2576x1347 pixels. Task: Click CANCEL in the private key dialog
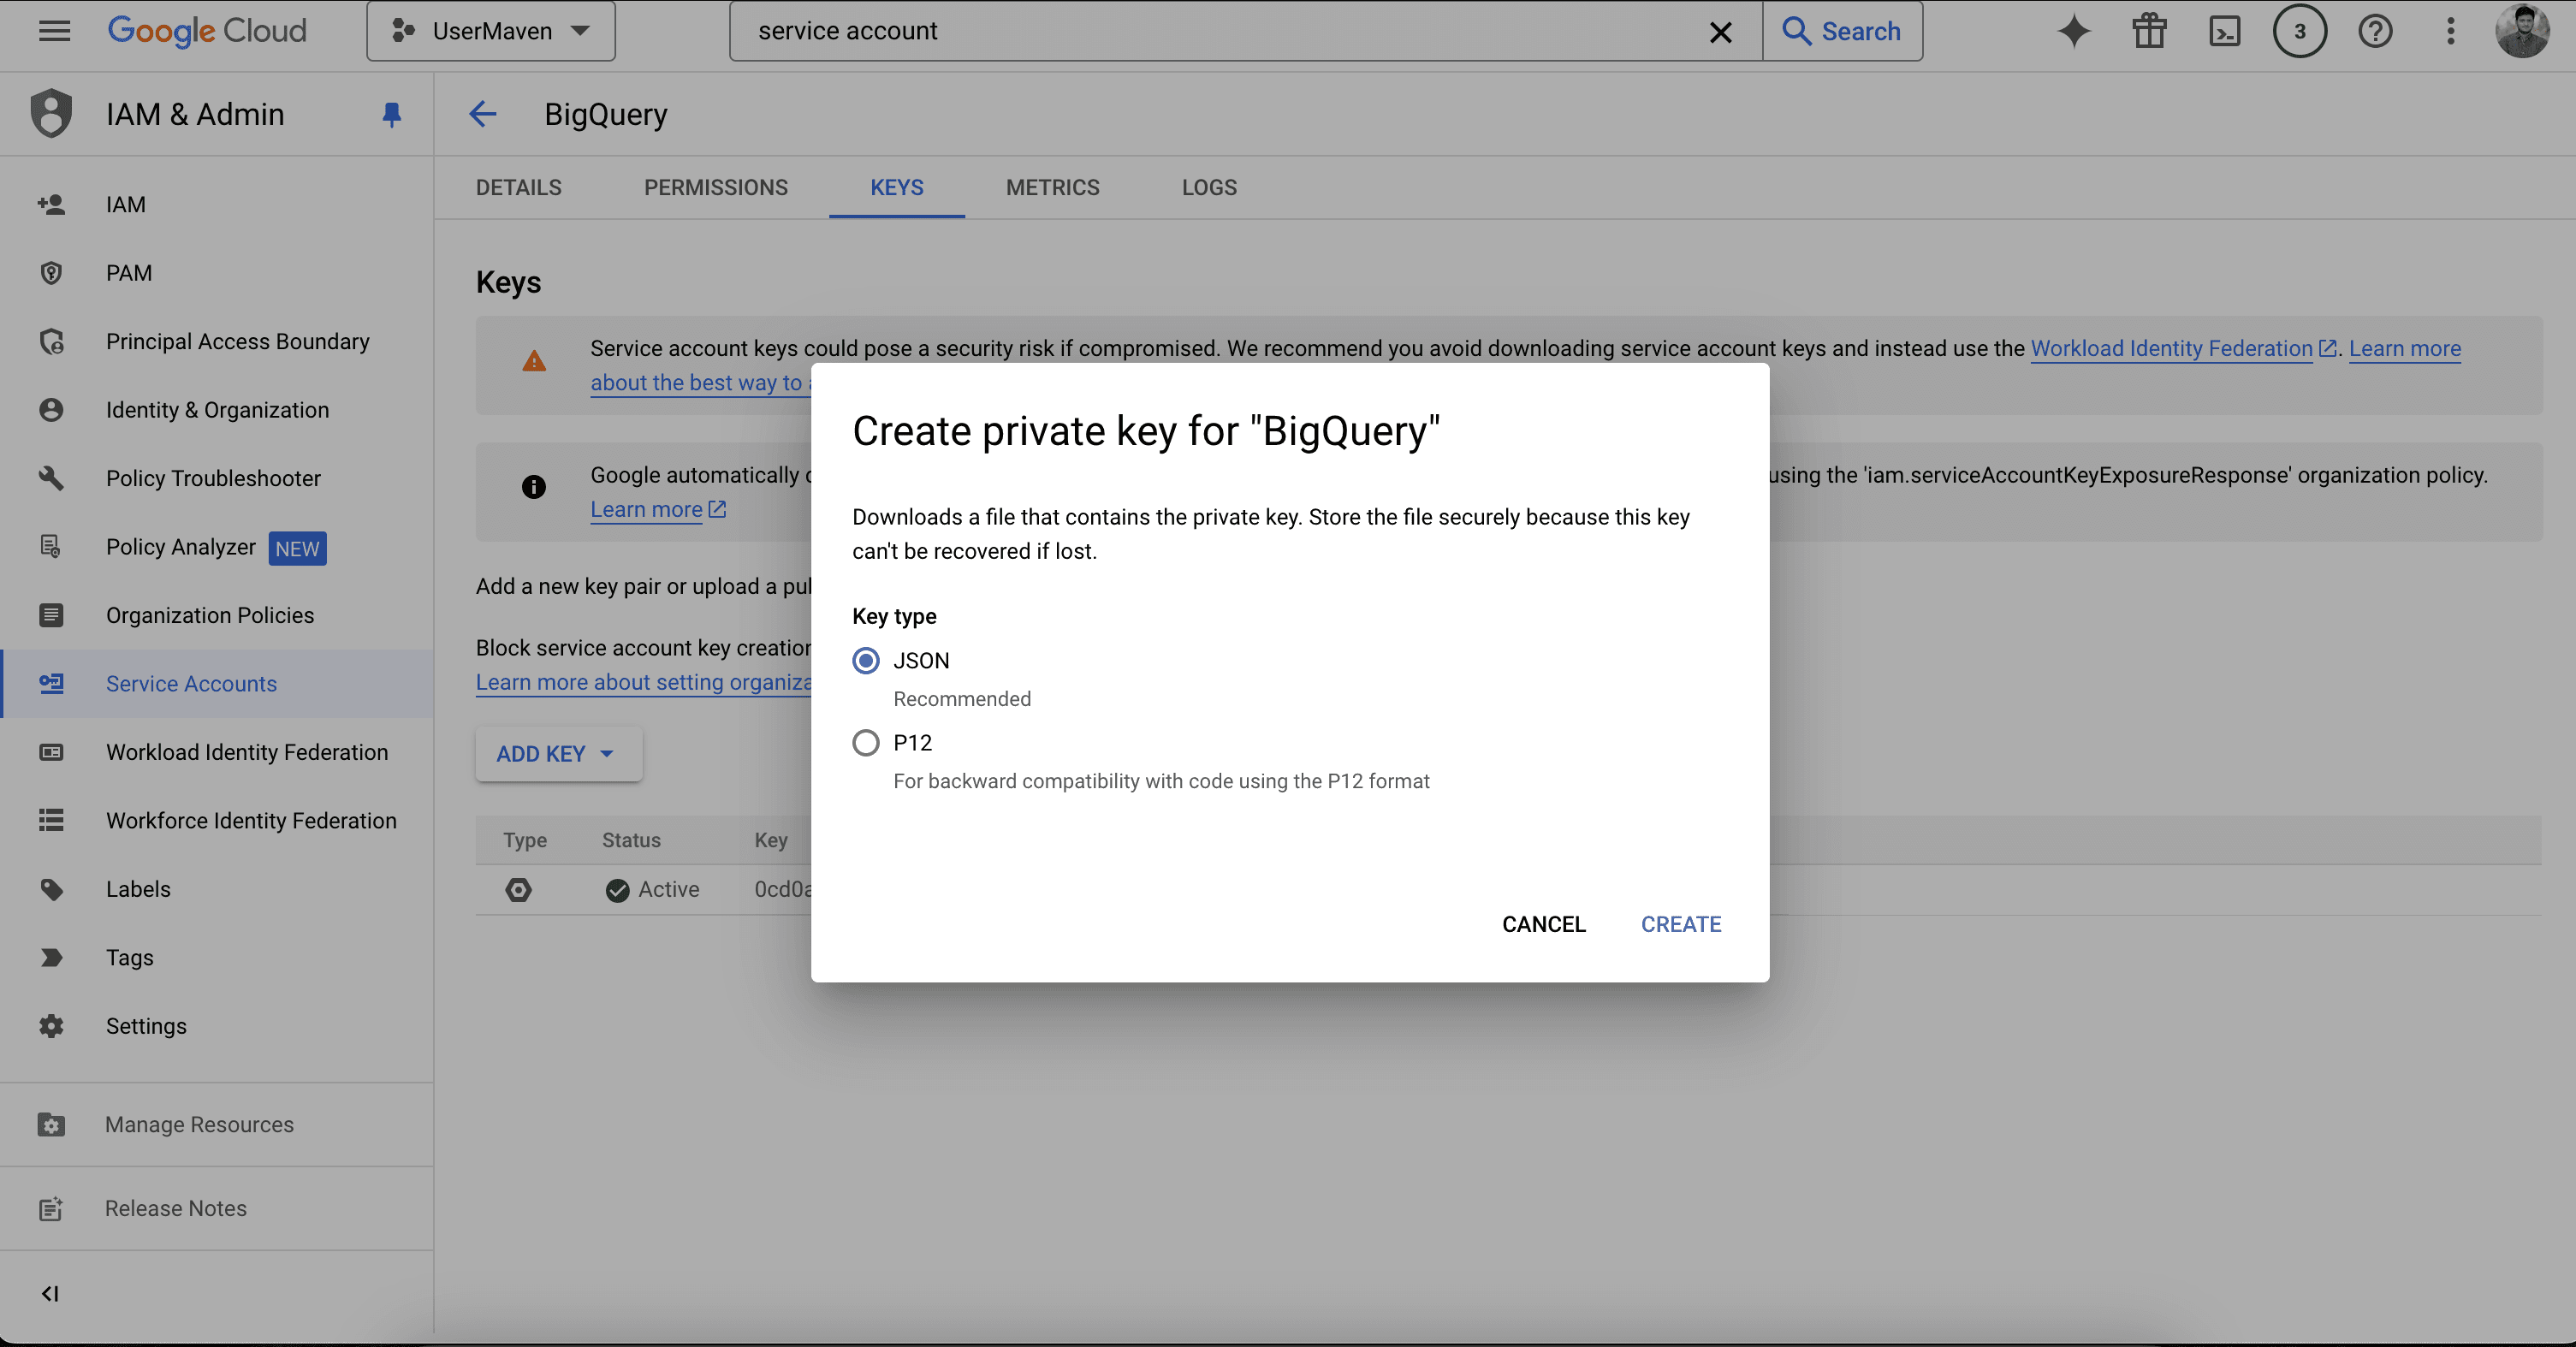pyautogui.click(x=1543, y=924)
